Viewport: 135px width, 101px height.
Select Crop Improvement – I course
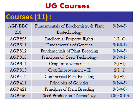(69, 64)
